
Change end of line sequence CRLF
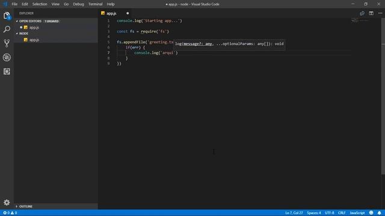tap(342, 213)
